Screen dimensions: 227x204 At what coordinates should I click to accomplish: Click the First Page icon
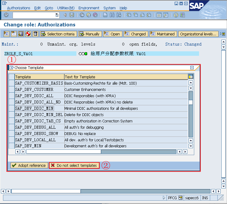[129, 15]
